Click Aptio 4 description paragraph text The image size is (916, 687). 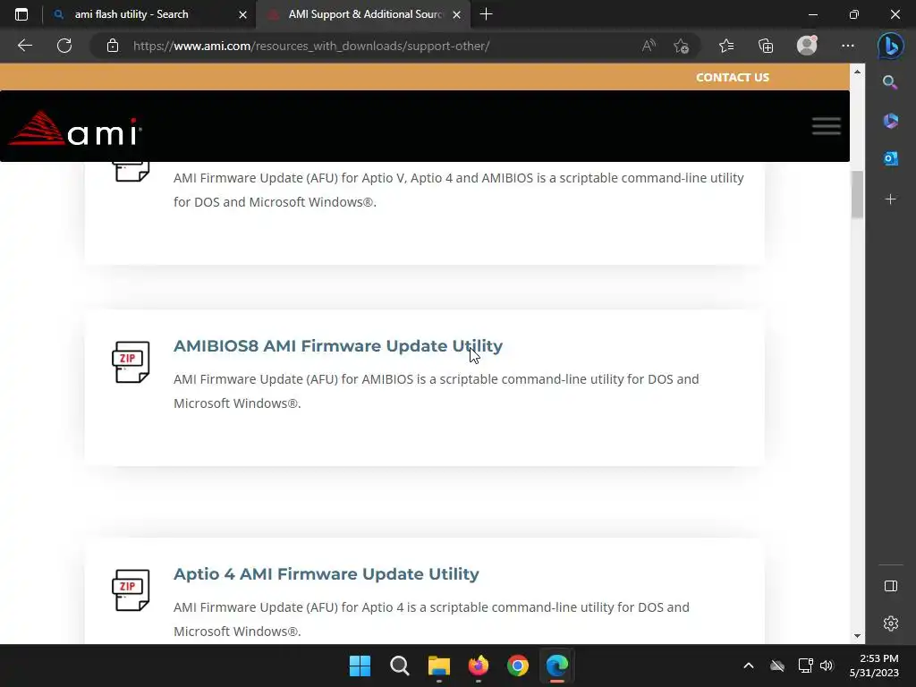click(x=431, y=619)
